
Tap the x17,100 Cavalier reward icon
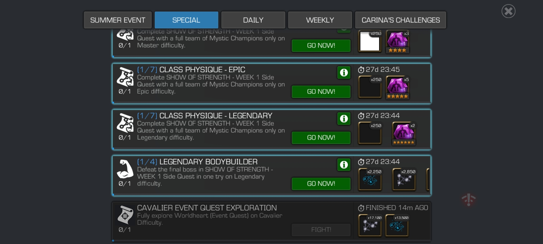(x=370, y=225)
